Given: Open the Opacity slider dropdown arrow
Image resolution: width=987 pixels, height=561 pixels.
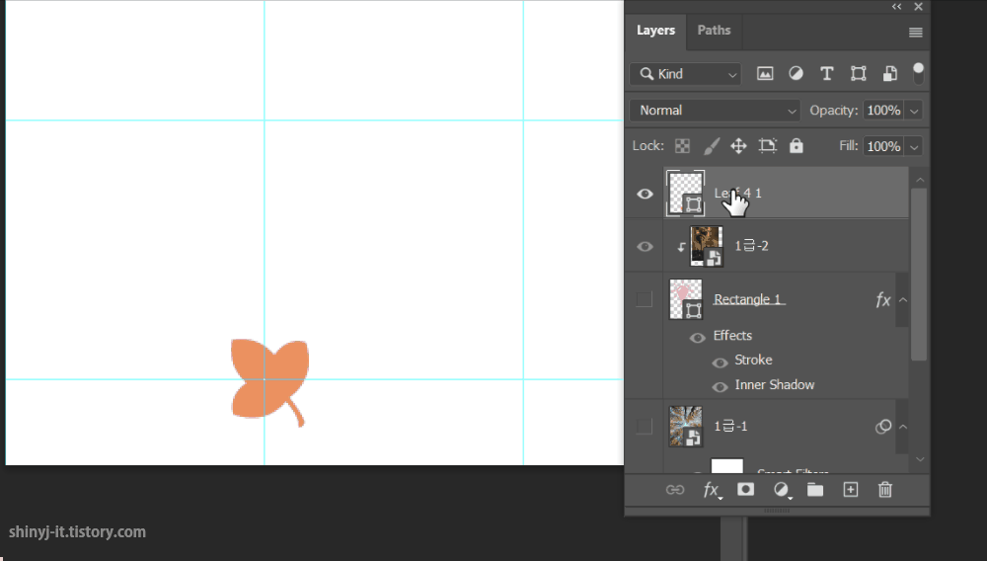Looking at the screenshot, I should coord(914,111).
